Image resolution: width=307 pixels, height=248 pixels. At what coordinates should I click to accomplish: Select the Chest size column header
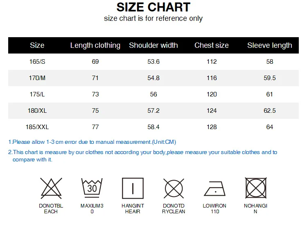pyautogui.click(x=212, y=45)
